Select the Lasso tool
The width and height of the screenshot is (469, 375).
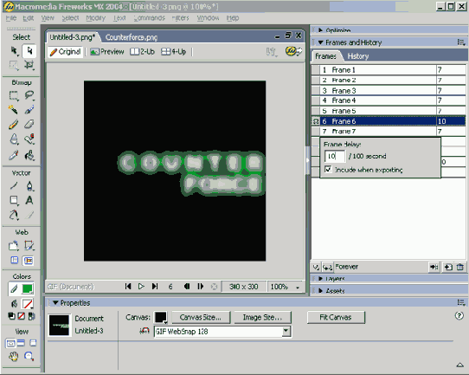click(x=29, y=95)
